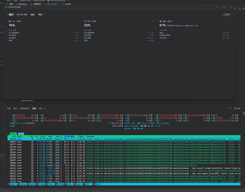Click htop F4 Filter button
Viewport: 245px width, 192px height.
40,184
